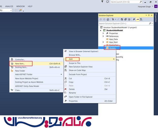The image size is (158, 128).
Task: Open Properties via the wrench toolbar icon
Action: [134, 19]
